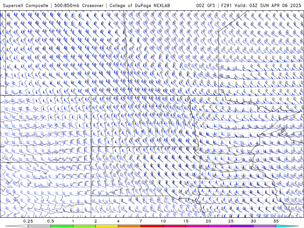The image size is (304, 228).
Task: Click the '20' legend value
Action: click(208, 221)
